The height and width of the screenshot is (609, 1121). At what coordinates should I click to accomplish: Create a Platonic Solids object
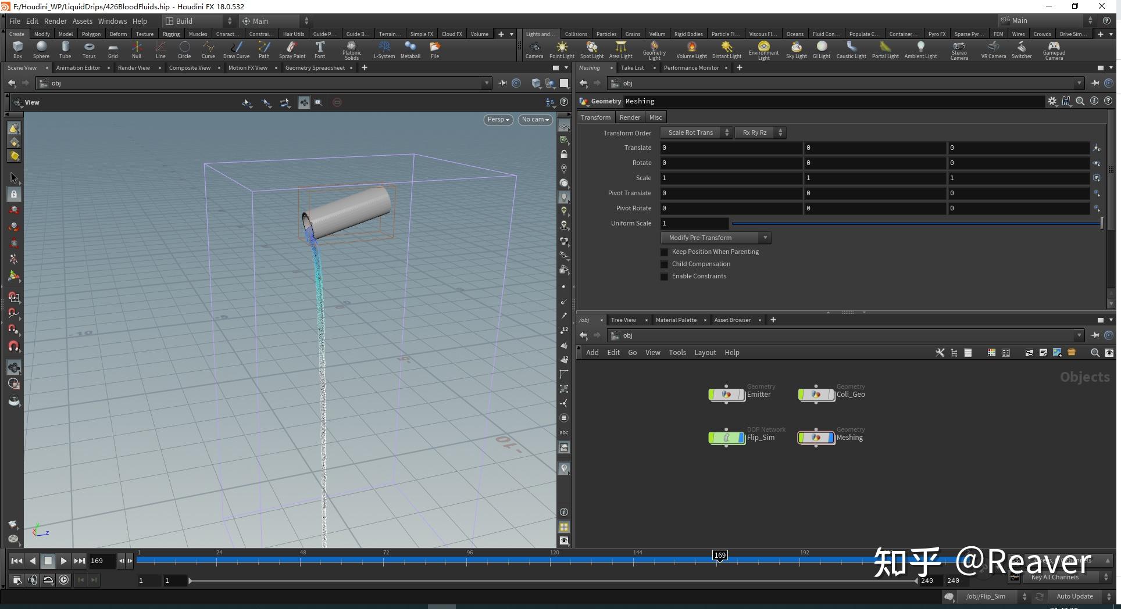coord(351,49)
